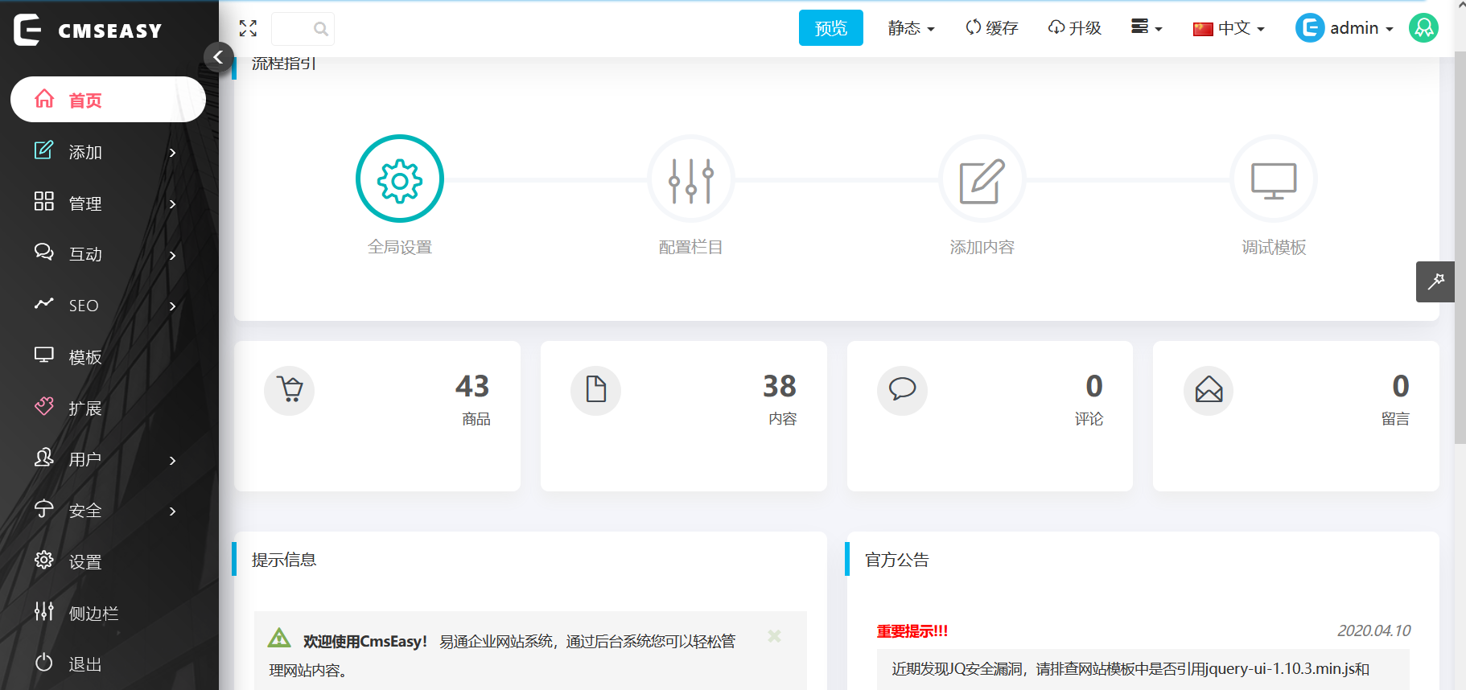Viewport: 1466px width, 690px height.
Task: Expand the SEO submenu arrow
Action: click(x=172, y=306)
